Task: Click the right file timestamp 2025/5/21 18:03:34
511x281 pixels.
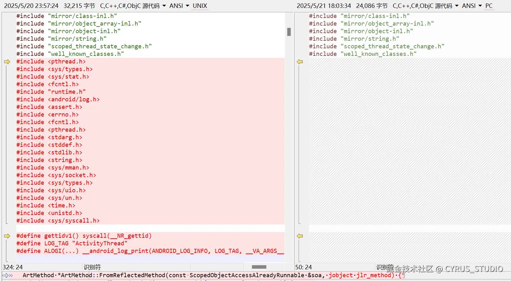Action: [324, 6]
